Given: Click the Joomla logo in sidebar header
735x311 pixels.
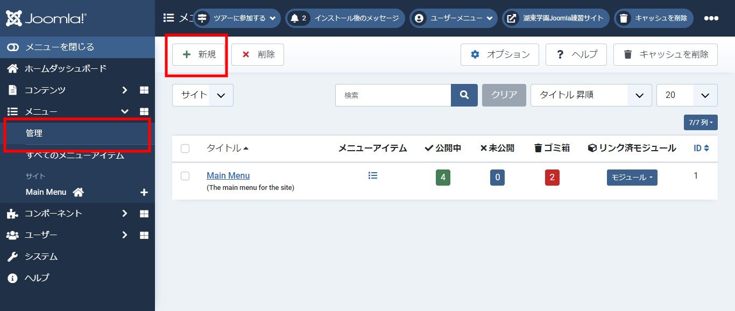Looking at the screenshot, I should tap(46, 18).
